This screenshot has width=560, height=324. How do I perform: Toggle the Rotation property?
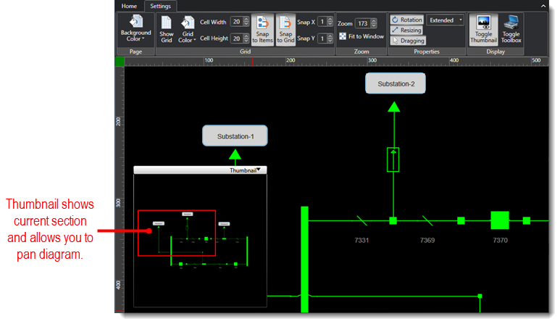tap(406, 20)
